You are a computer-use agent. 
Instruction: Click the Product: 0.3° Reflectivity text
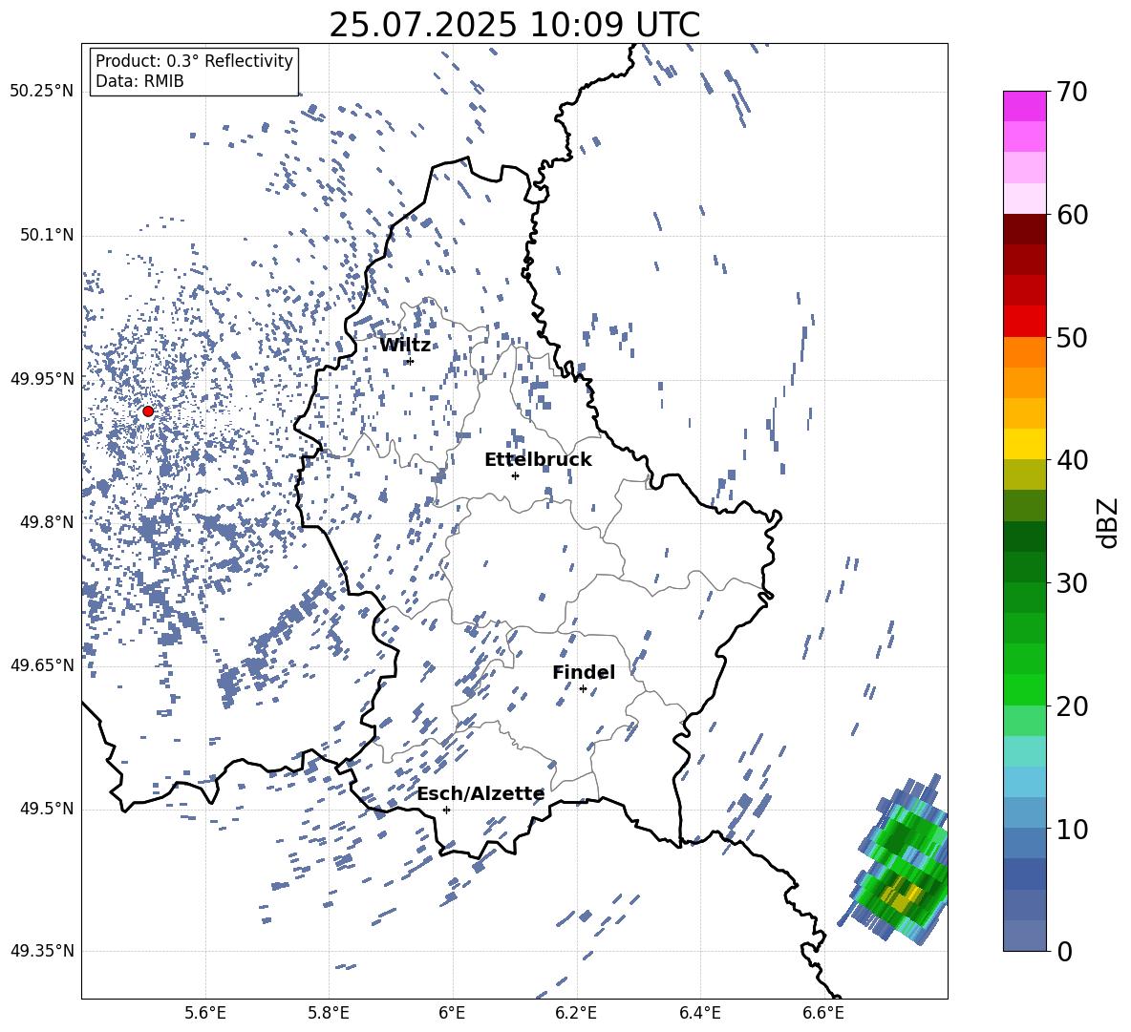194,60
